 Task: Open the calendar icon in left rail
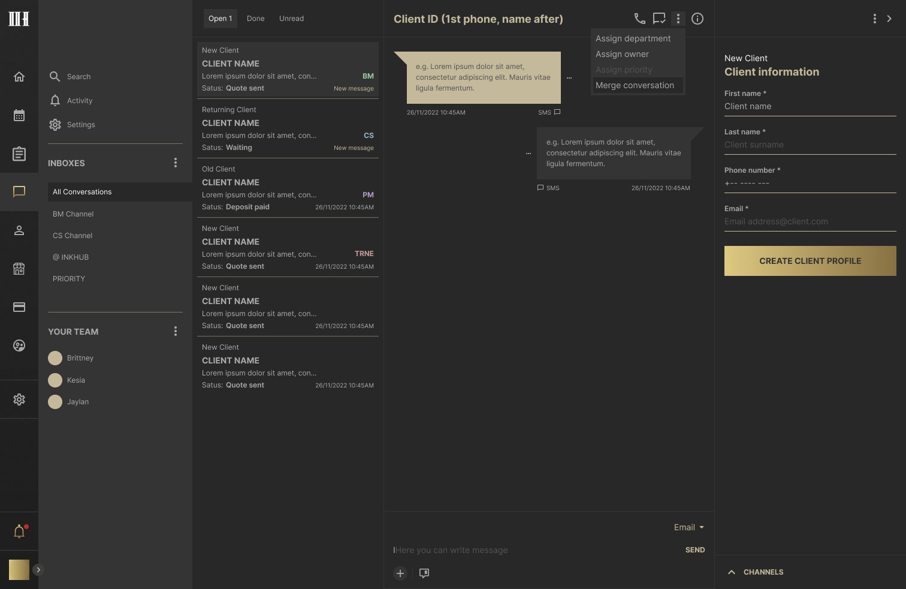pyautogui.click(x=19, y=115)
